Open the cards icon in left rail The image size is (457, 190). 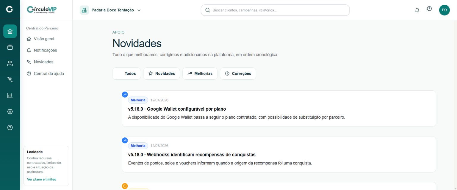pyautogui.click(x=10, y=47)
